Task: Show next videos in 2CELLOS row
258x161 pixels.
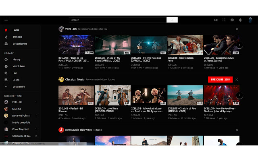Action: (x=239, y=45)
